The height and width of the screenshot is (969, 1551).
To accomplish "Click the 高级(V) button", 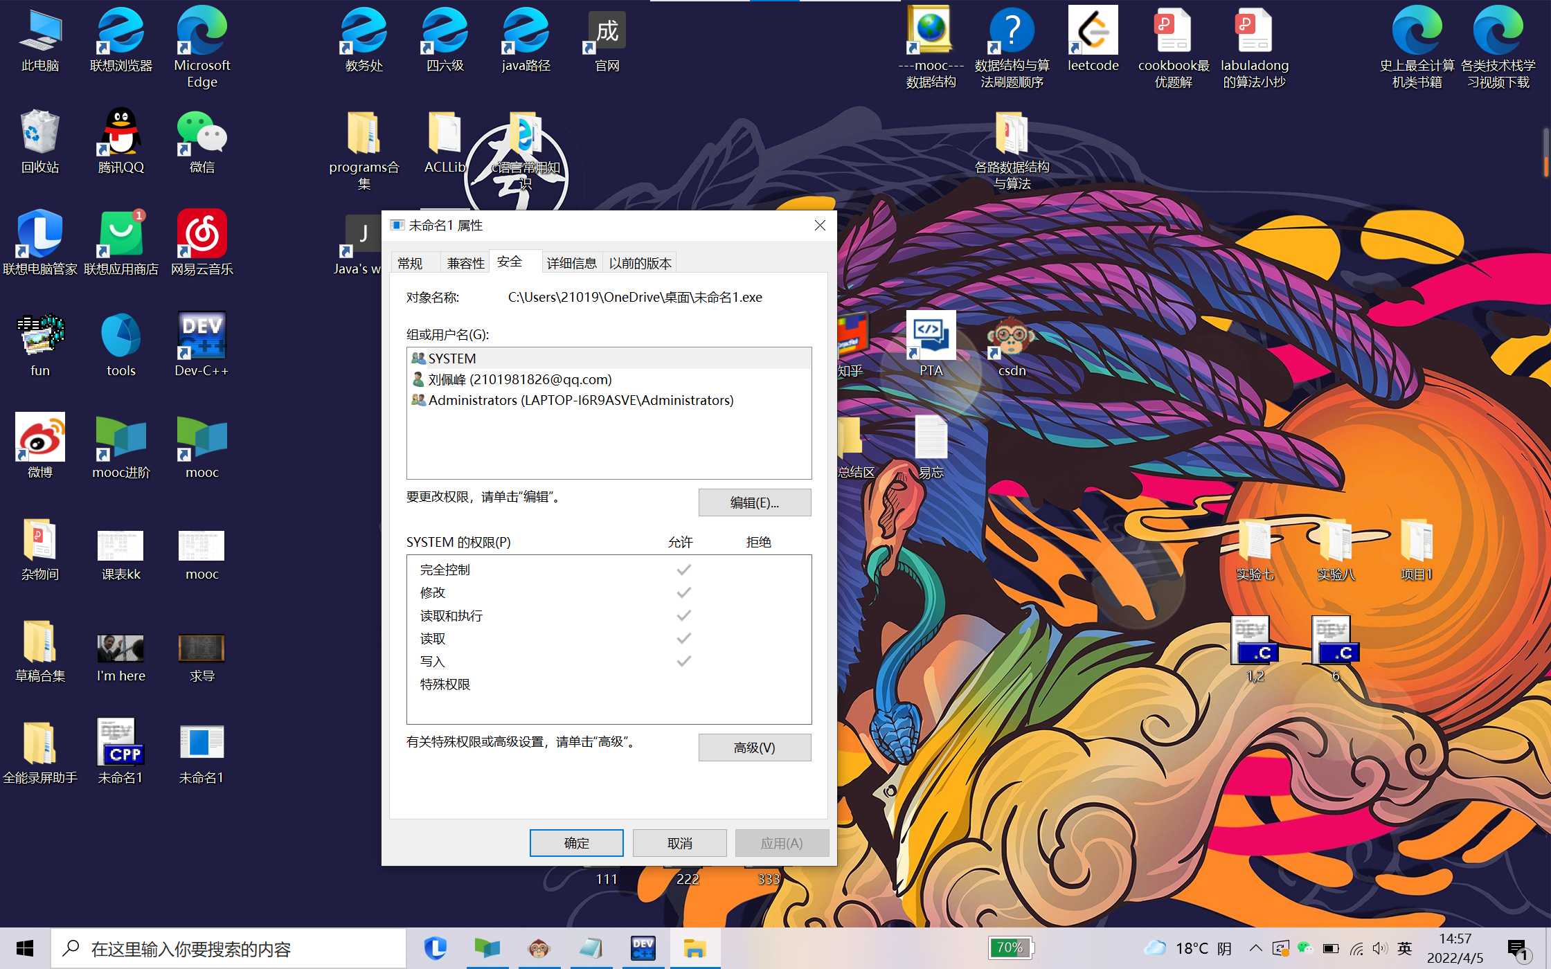I will [754, 748].
